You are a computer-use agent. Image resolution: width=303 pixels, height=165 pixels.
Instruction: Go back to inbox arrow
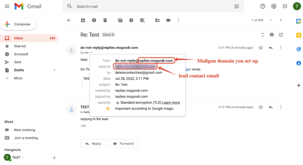69,20
